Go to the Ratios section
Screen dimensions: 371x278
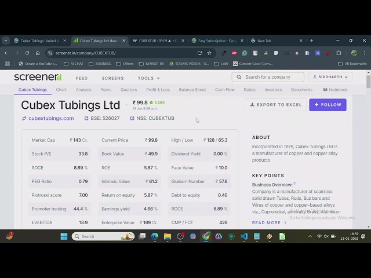pos(250,90)
